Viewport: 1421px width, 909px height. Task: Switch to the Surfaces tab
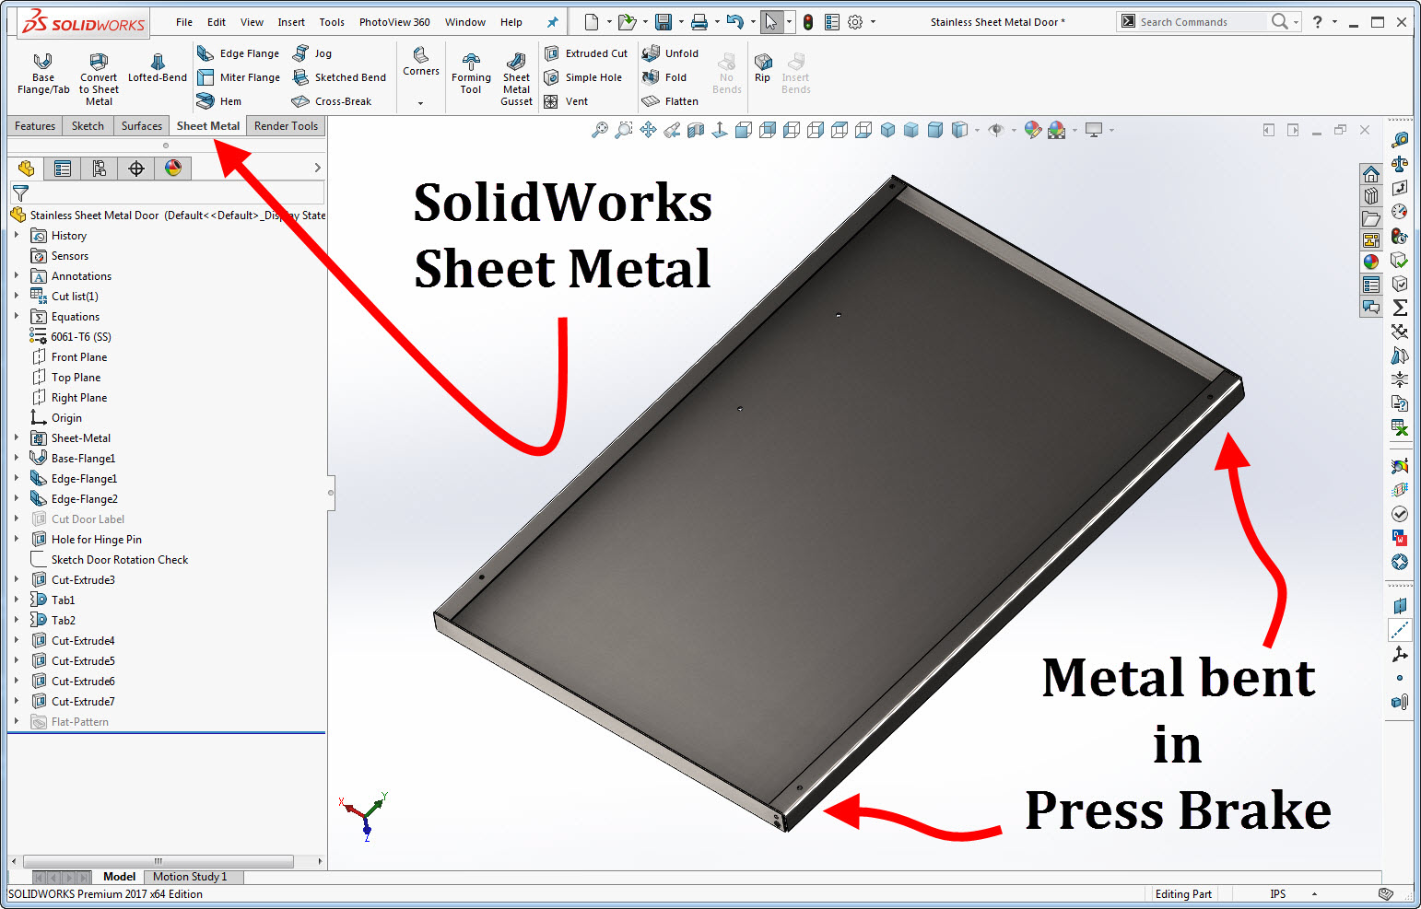(x=142, y=126)
